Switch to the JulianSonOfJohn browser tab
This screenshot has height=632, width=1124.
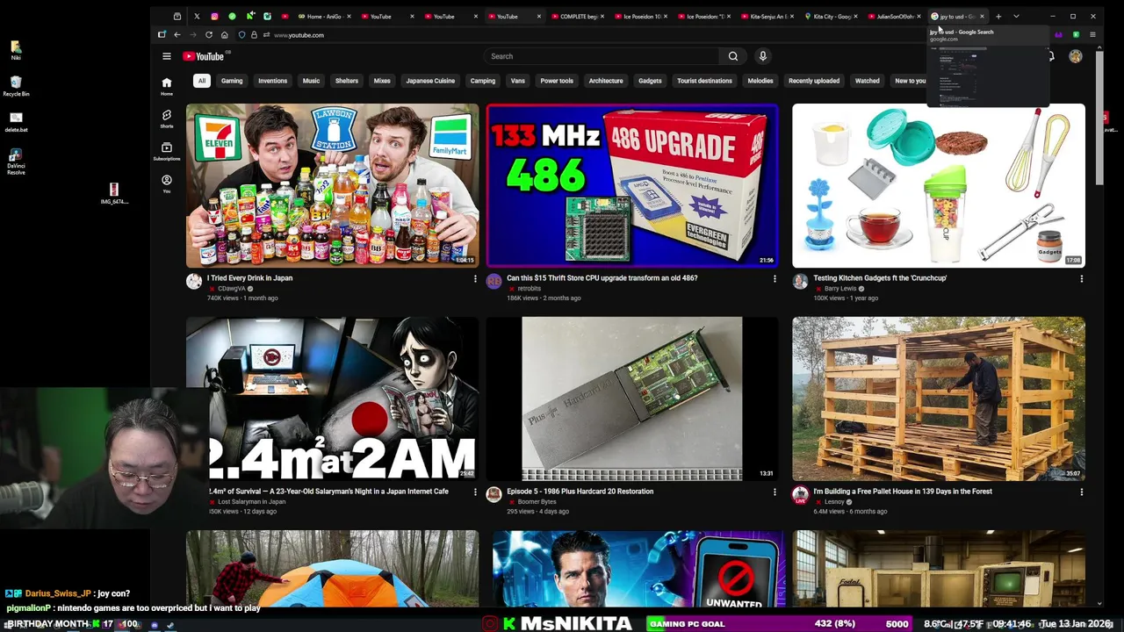click(894, 16)
